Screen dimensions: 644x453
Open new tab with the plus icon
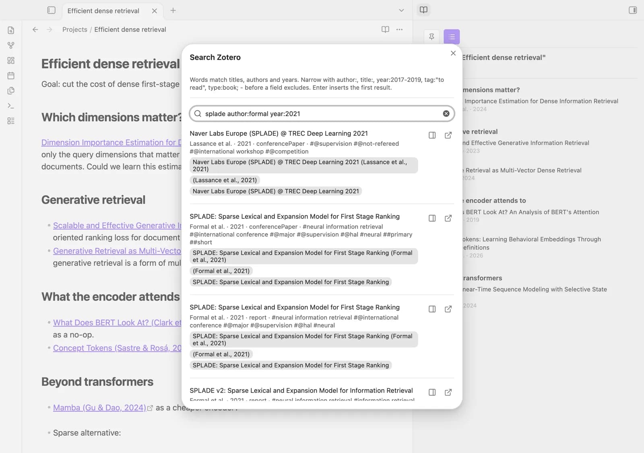(x=173, y=10)
